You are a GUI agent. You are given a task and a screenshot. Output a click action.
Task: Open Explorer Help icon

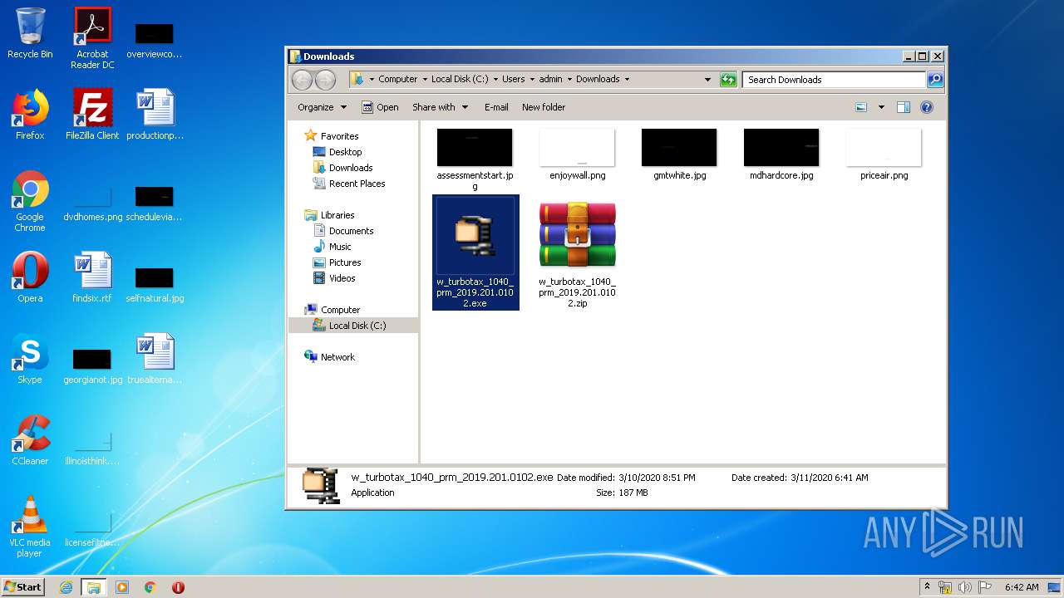click(927, 107)
